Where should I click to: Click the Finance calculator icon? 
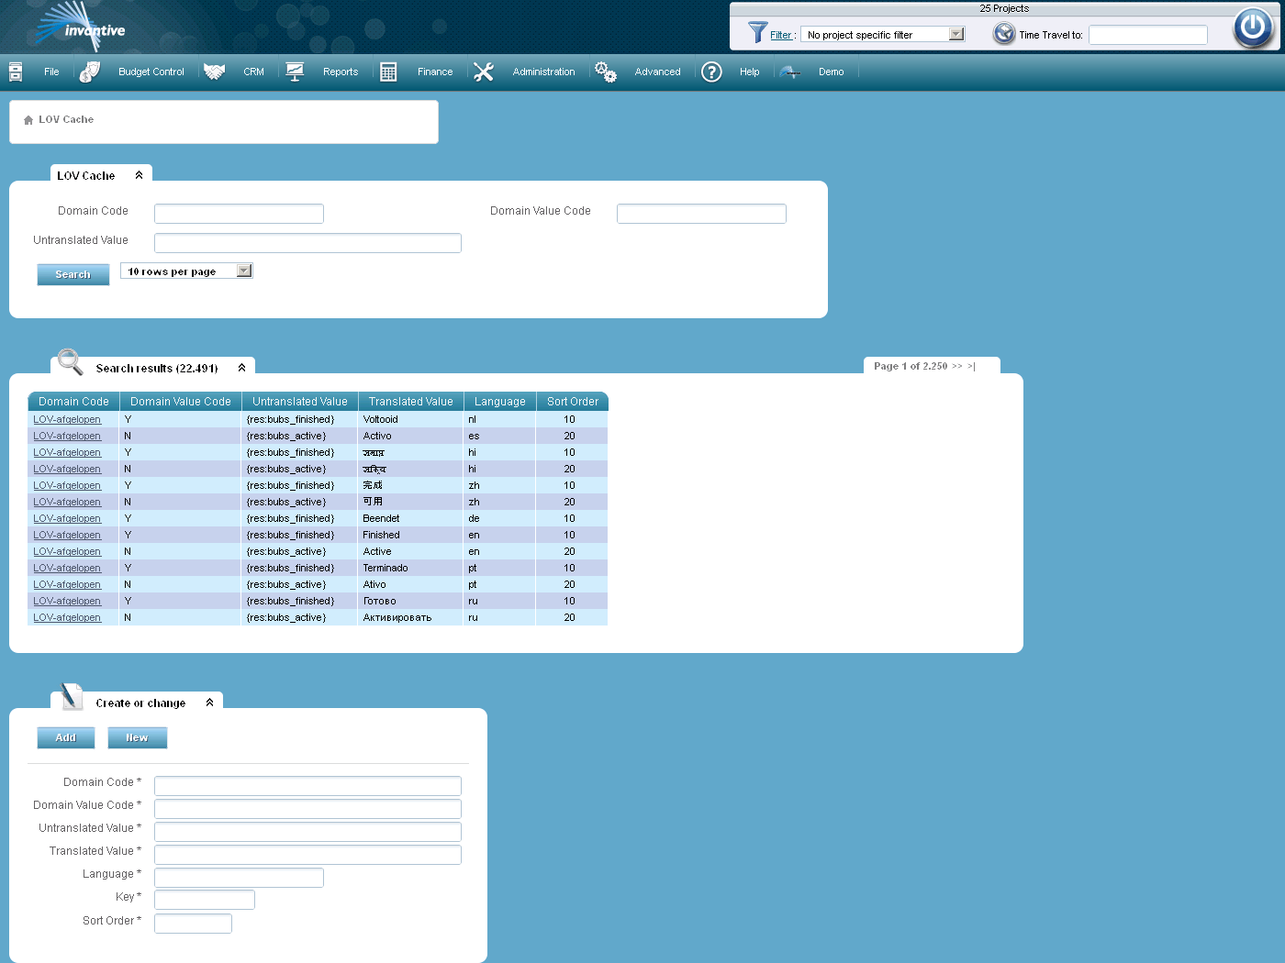pos(387,71)
